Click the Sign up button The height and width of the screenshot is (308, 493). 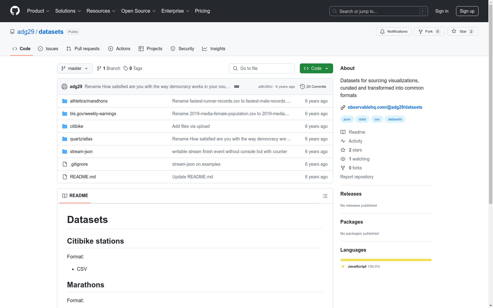click(467, 11)
